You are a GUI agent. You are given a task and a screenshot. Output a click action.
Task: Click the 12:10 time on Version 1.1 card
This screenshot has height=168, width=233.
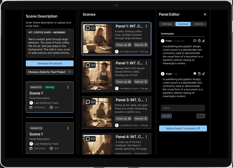(56, 108)
